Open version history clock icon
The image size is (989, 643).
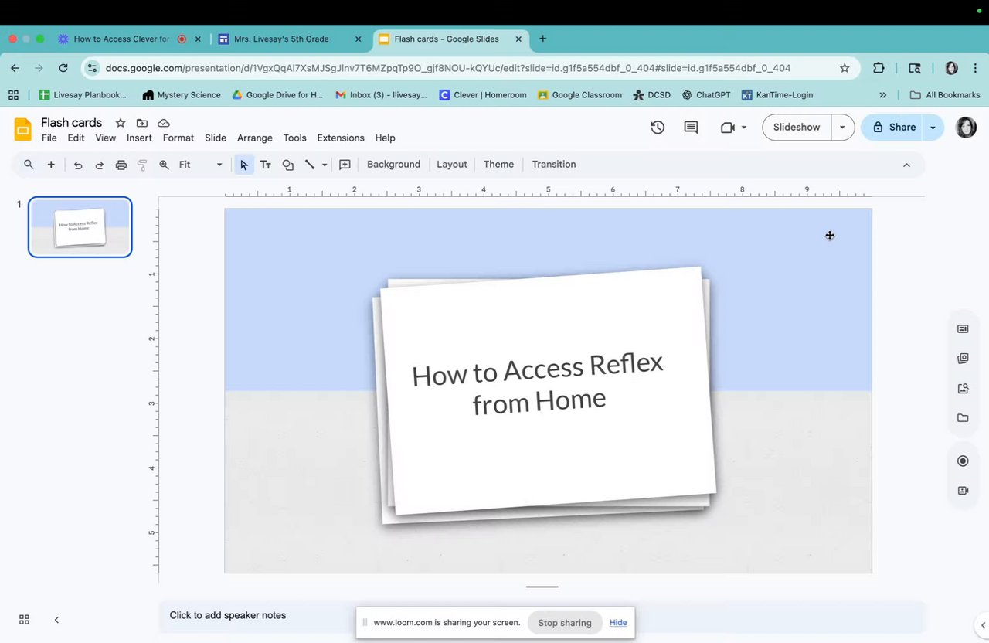(658, 128)
